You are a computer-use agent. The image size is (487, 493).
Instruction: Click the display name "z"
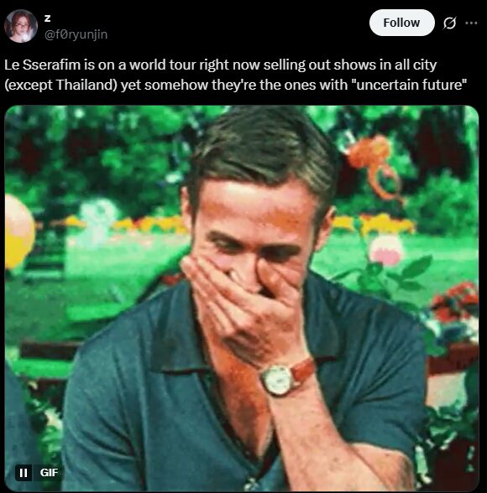point(47,18)
